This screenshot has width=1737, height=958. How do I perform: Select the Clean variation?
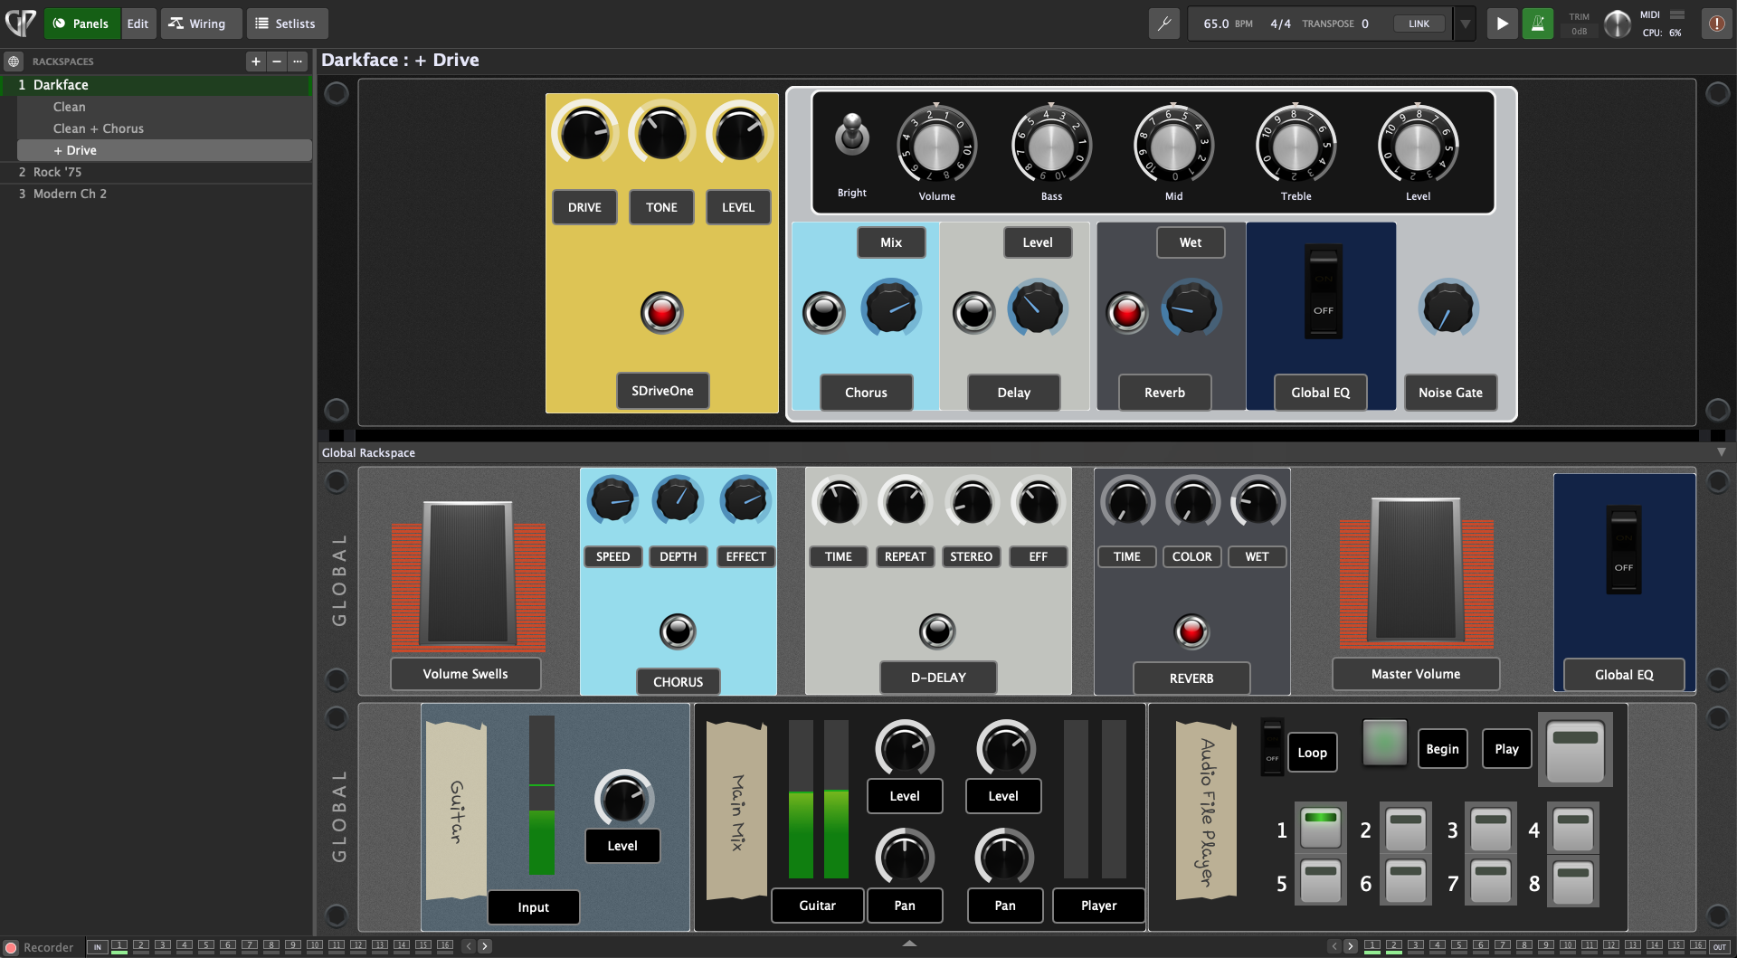pos(165,107)
